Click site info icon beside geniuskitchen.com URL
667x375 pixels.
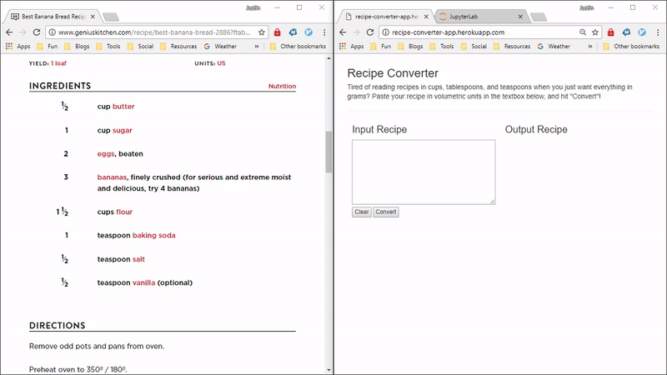[52, 32]
